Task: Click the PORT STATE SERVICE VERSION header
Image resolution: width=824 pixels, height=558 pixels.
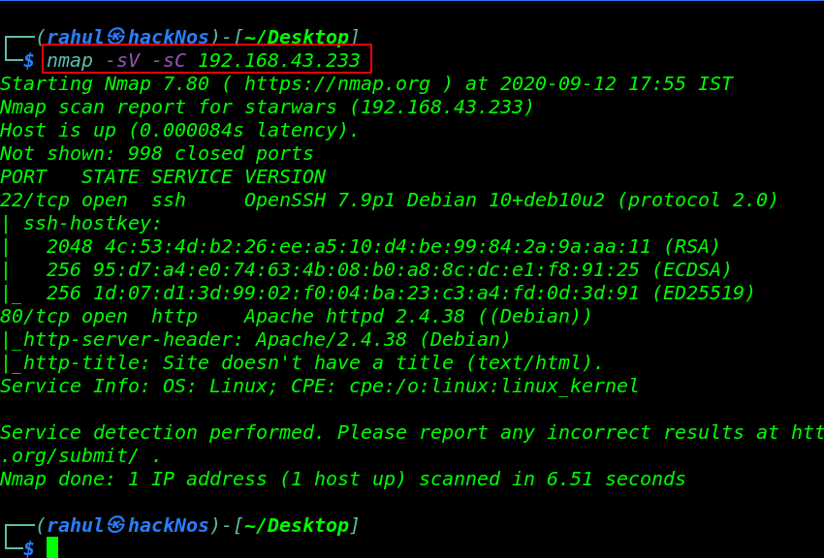Action: pos(163,177)
